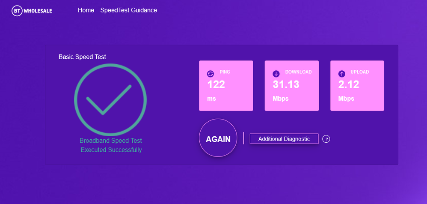The width and height of the screenshot is (427, 204).
Task: Open the SpeedTest Guidance page
Action: pos(129,10)
